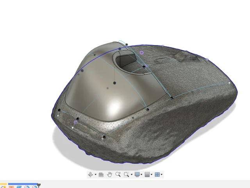Click the purple circle handle above trackball hole
Screen dimensions: 250x188
[141, 52]
